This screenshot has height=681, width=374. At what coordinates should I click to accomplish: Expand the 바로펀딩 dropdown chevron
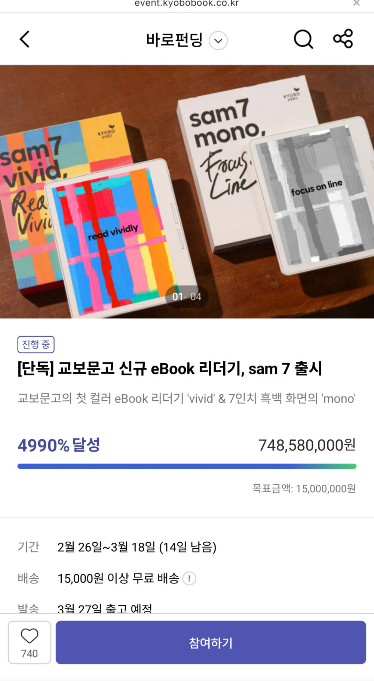tap(218, 40)
